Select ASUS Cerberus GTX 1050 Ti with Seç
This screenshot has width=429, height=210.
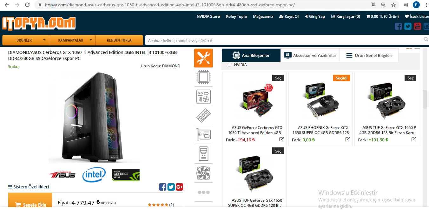click(x=278, y=78)
